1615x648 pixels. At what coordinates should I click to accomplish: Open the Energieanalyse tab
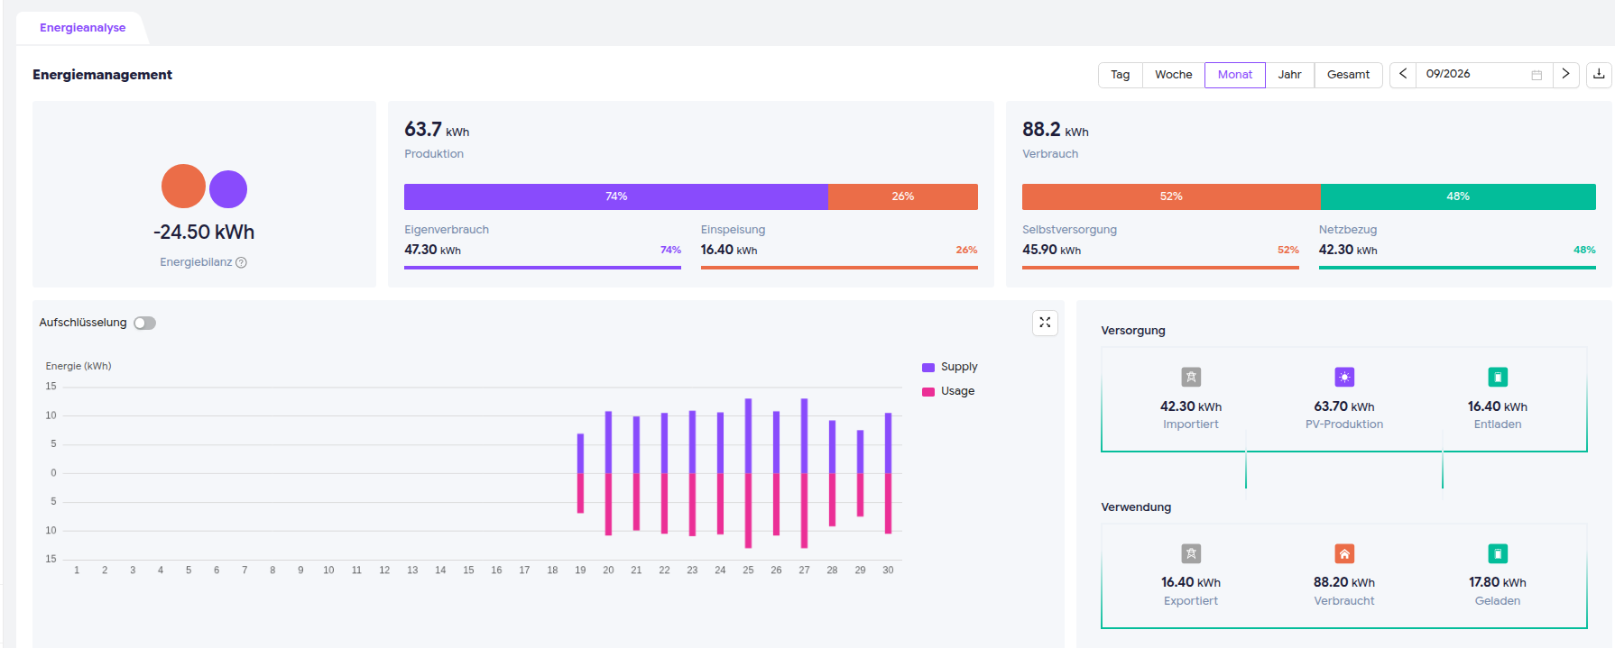click(82, 28)
